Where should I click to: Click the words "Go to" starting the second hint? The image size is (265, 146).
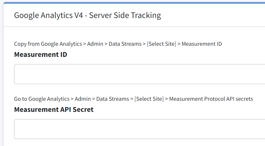click(x=20, y=99)
